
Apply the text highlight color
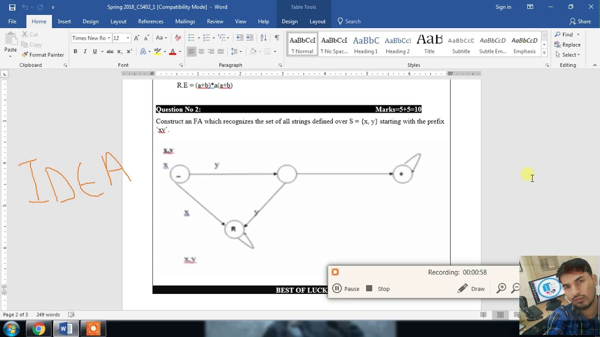pyautogui.click(x=157, y=51)
